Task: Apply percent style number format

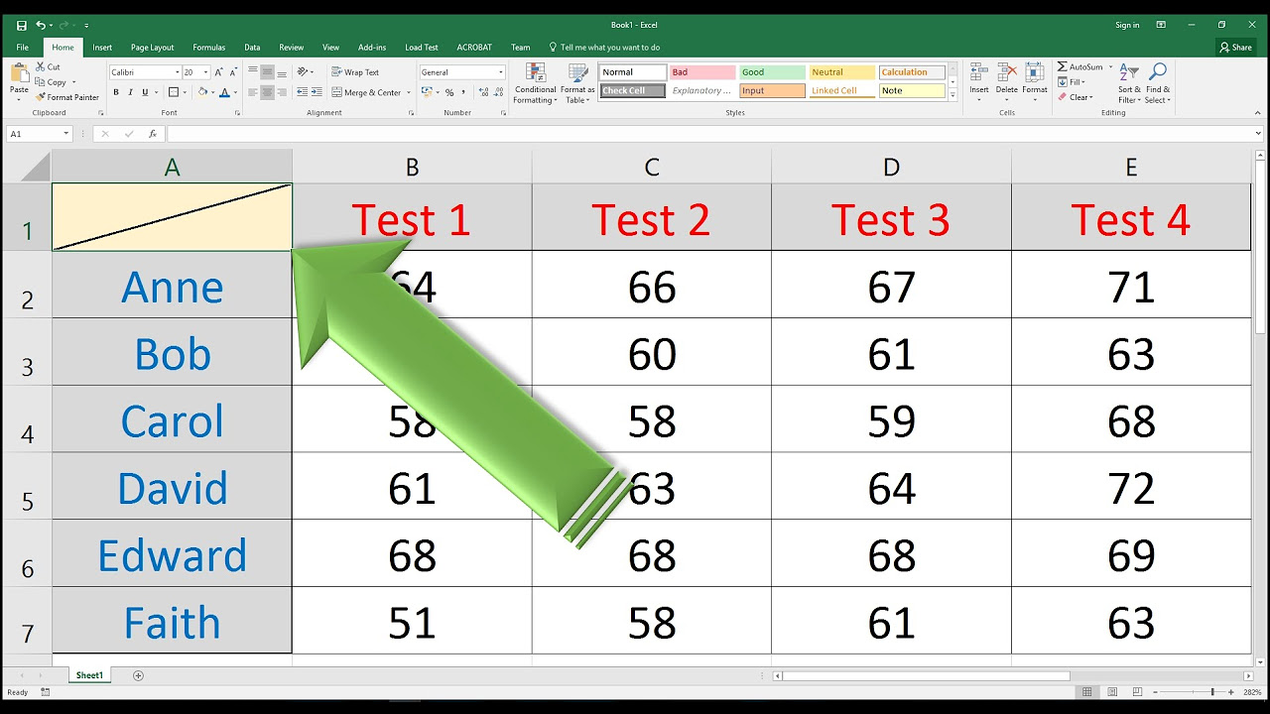Action: [x=449, y=92]
